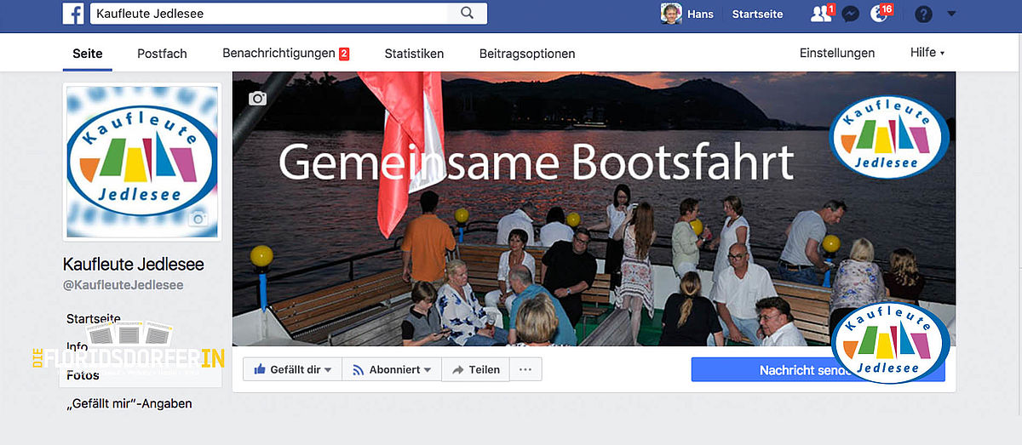The height and width of the screenshot is (445, 1022).
Task: Open friend requests icon
Action: [x=821, y=14]
